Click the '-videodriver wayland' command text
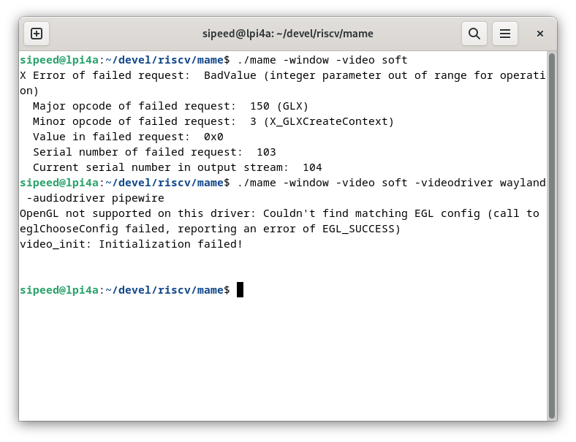The height and width of the screenshot is (442, 576). [x=480, y=183]
